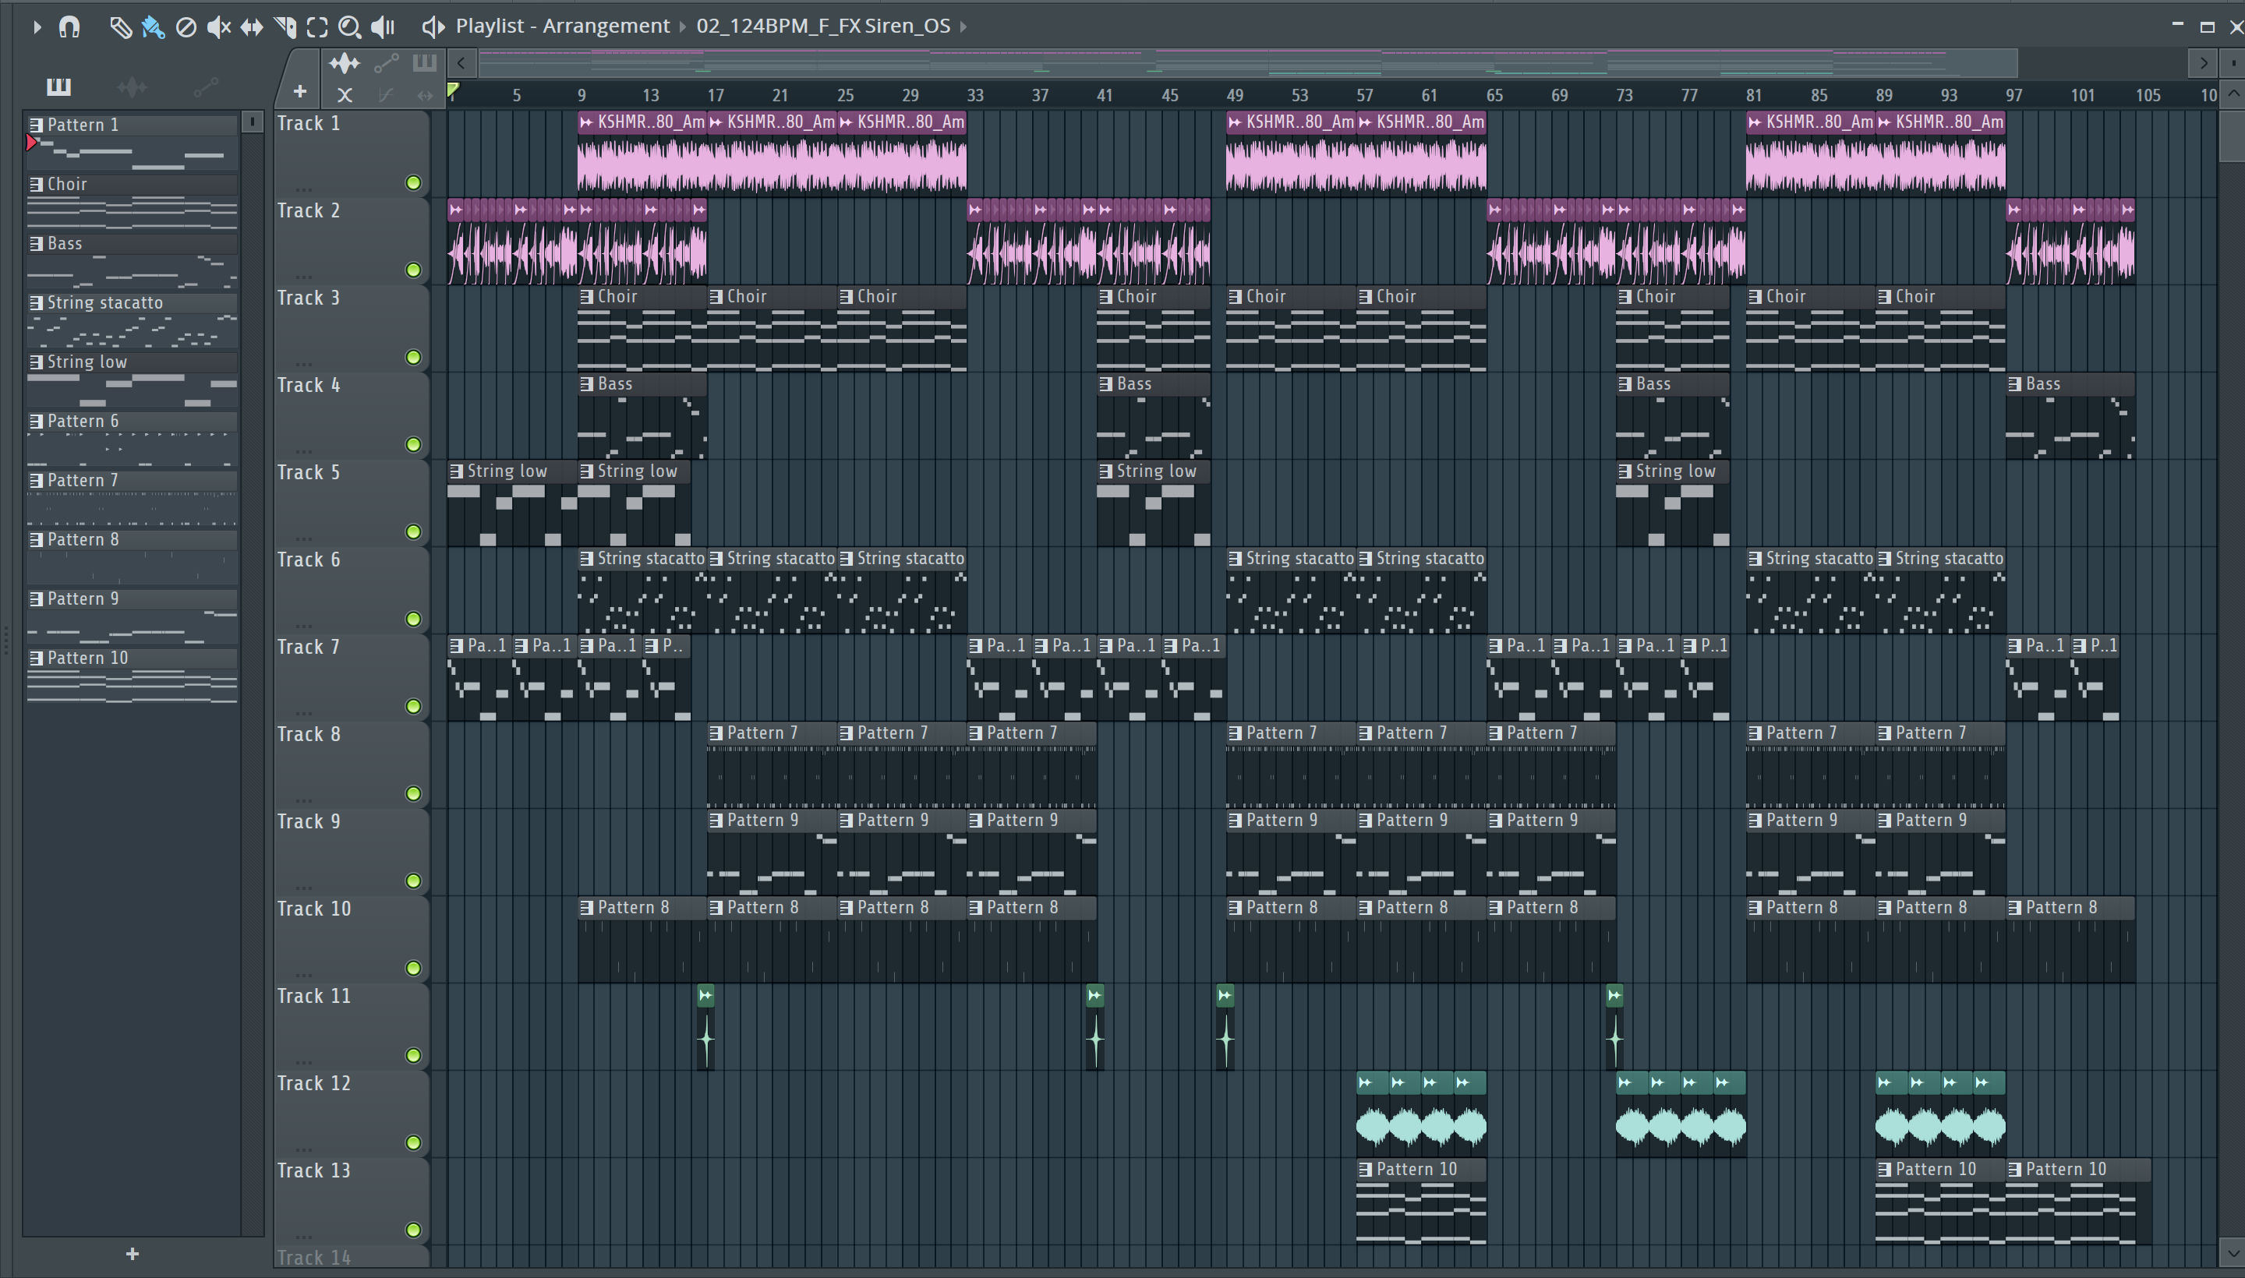Open menu of first KSHMR audio clip
Screen dimensions: 2245x1278
586,122
